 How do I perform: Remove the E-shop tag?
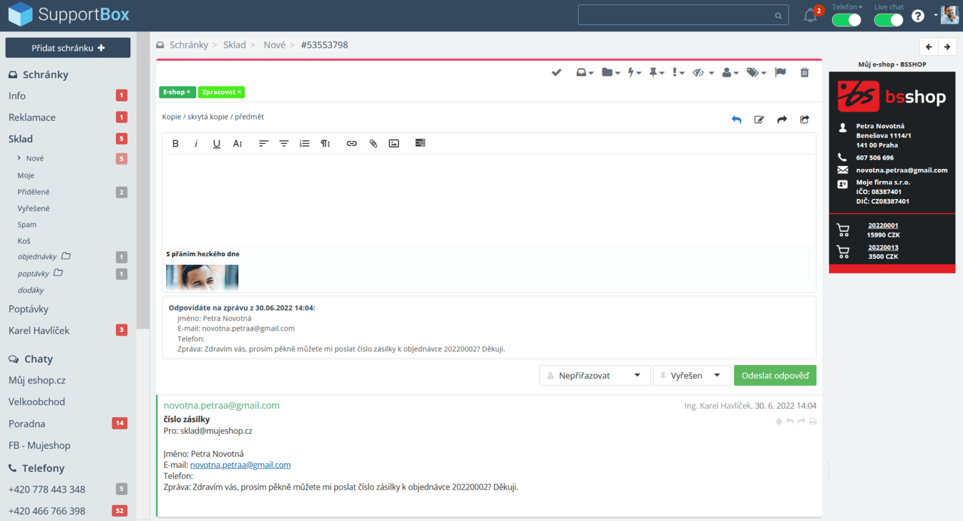tap(188, 92)
